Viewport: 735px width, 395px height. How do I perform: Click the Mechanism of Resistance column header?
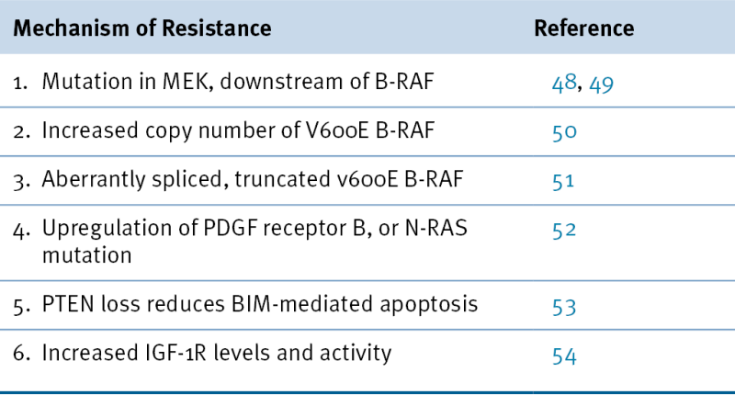142,28
